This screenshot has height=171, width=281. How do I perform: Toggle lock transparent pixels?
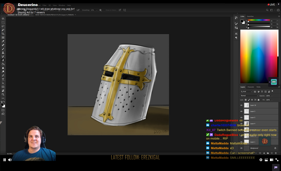[x=245, y=100]
